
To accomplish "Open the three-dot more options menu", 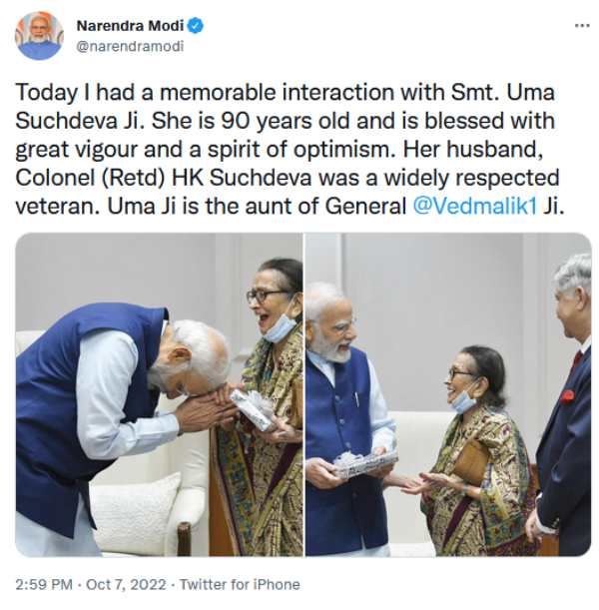I will 582,26.
